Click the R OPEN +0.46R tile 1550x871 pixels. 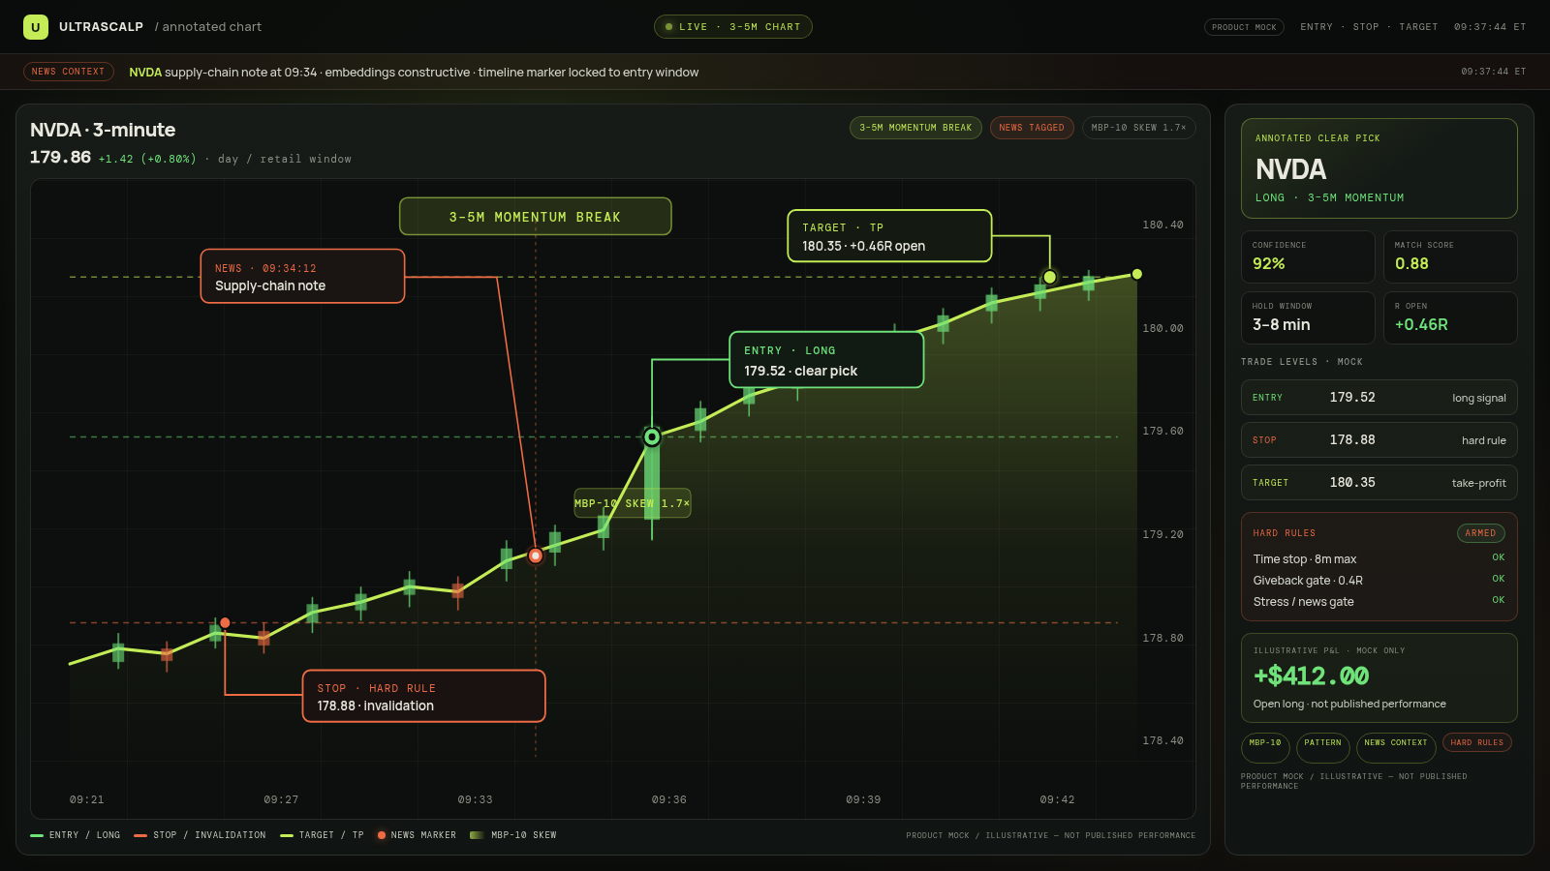[1450, 317]
